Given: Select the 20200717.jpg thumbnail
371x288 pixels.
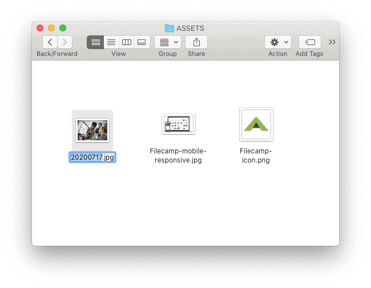Looking at the screenshot, I should 92,130.
